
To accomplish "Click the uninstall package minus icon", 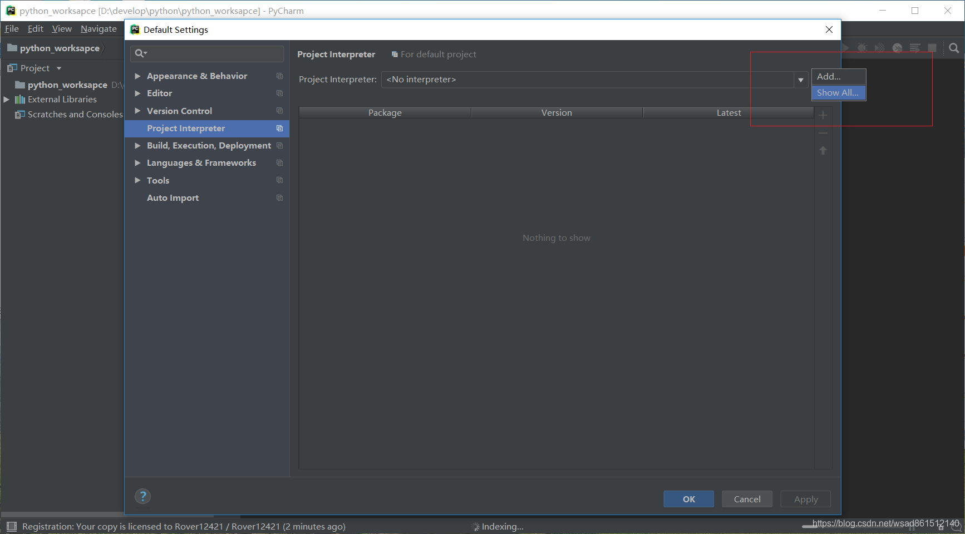I will [x=823, y=133].
